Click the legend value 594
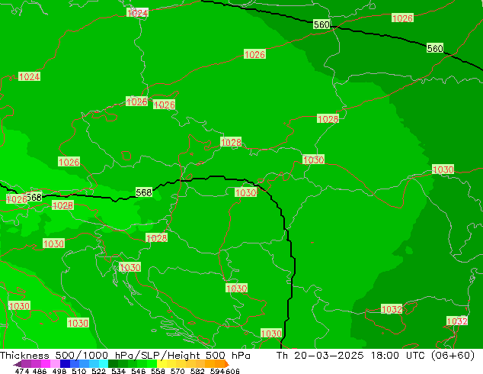 tap(217, 371)
